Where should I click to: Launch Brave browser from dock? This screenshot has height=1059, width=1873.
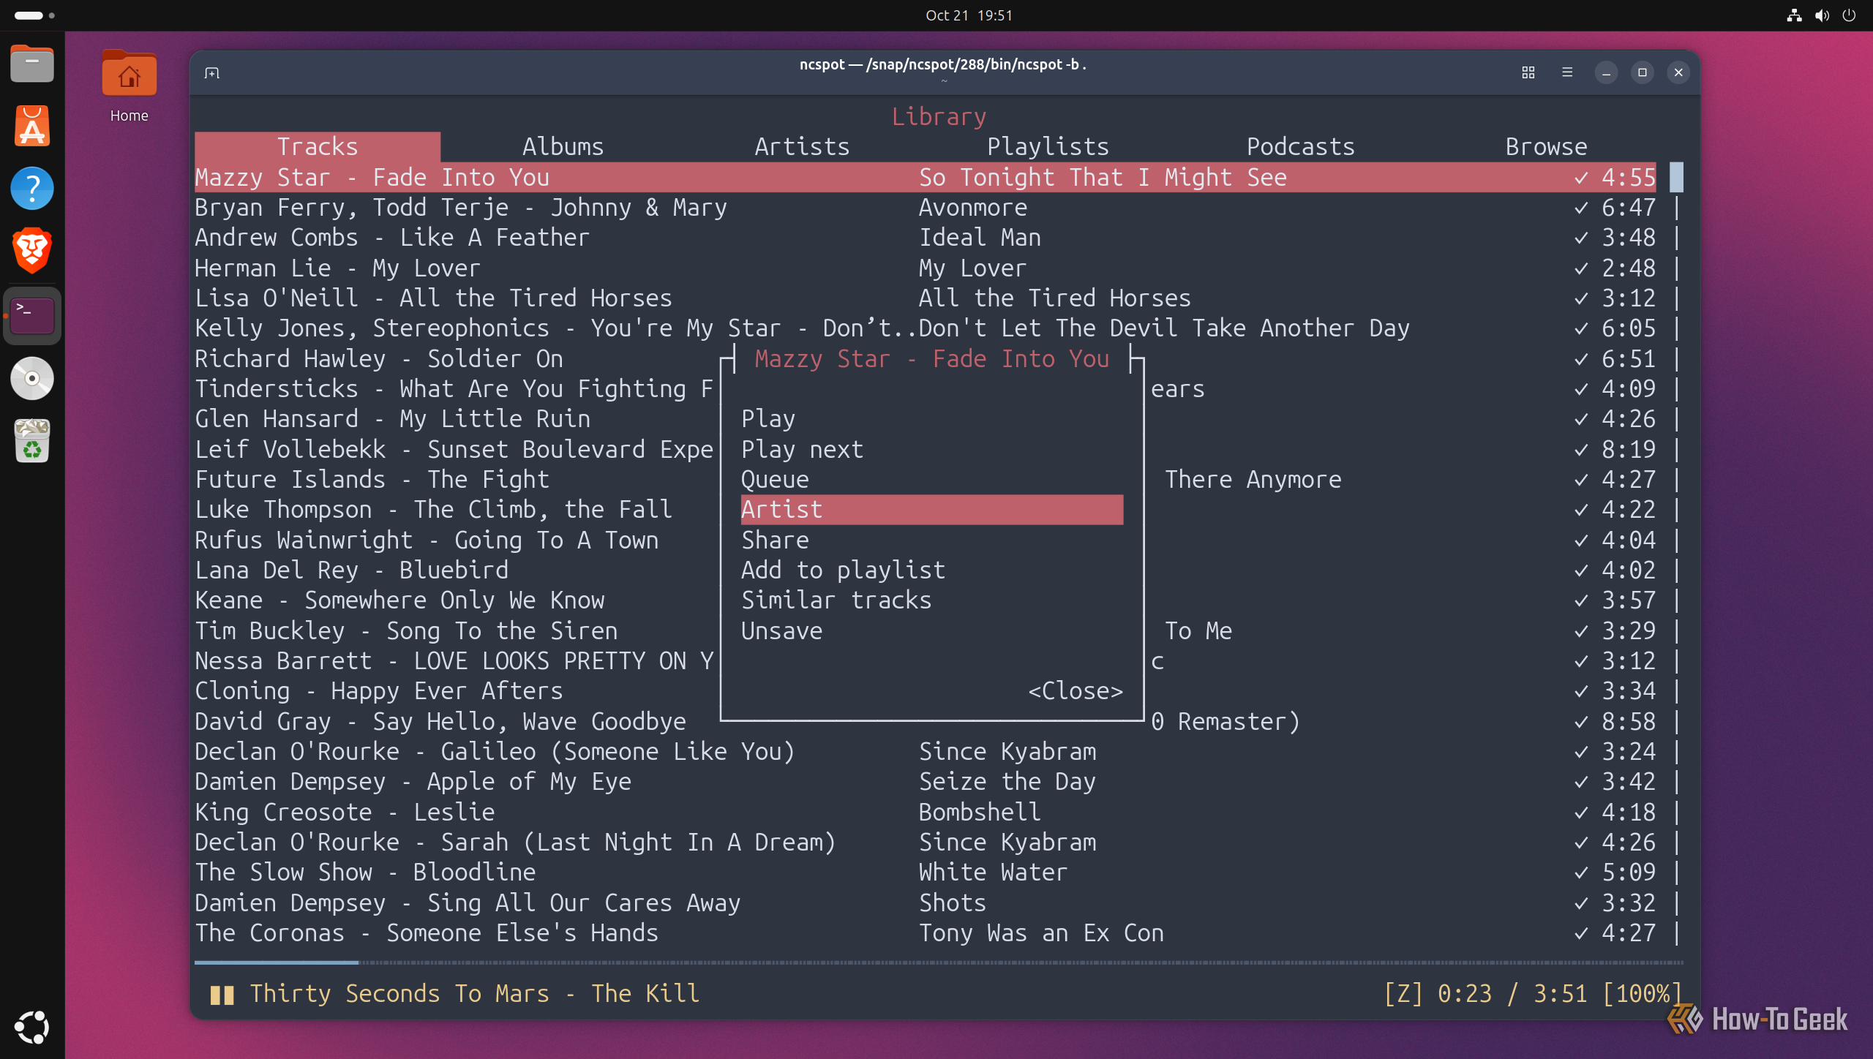pyautogui.click(x=32, y=251)
